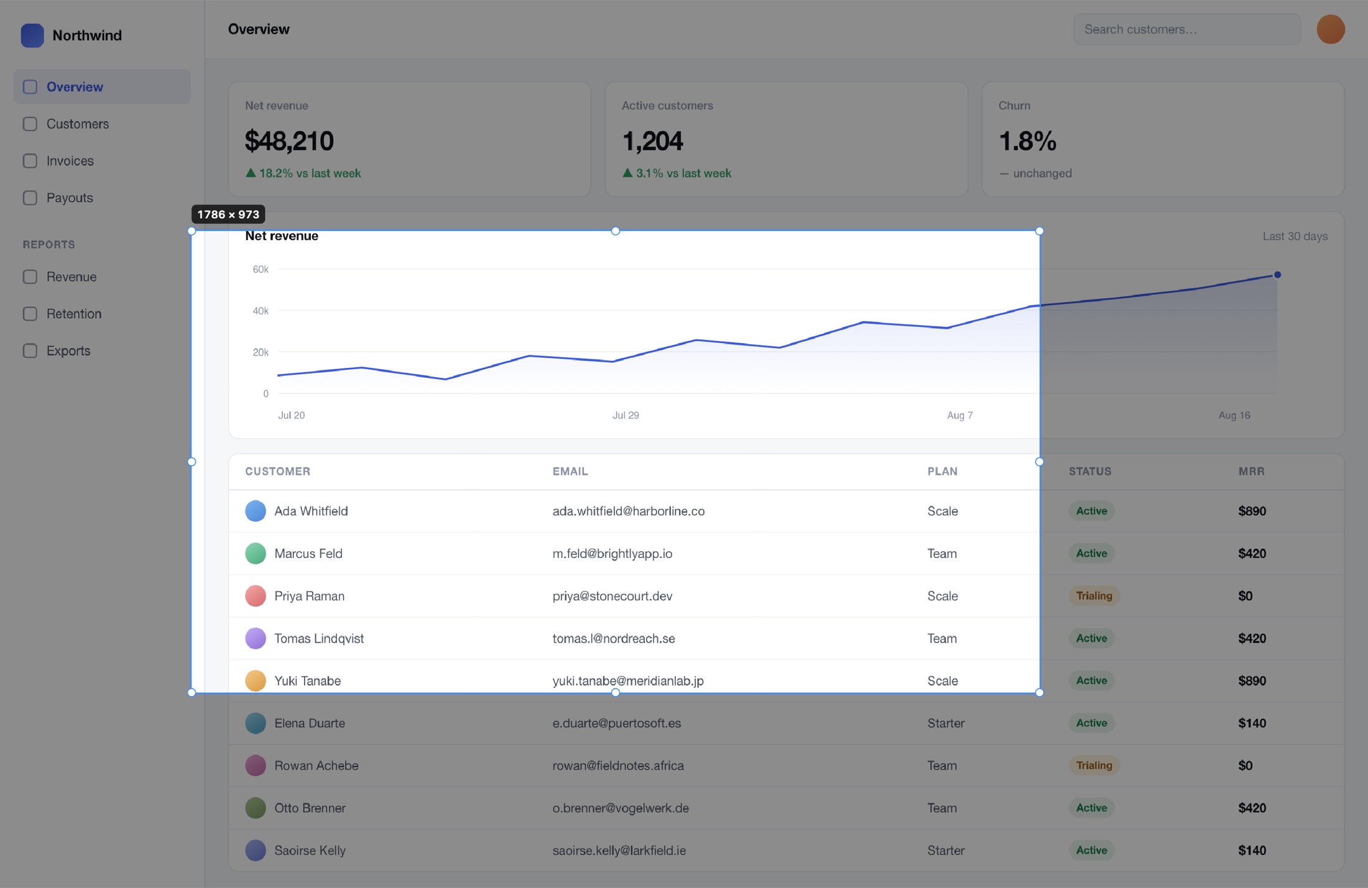
Task: Click Ada Whitfield's avatar
Action: pos(256,511)
